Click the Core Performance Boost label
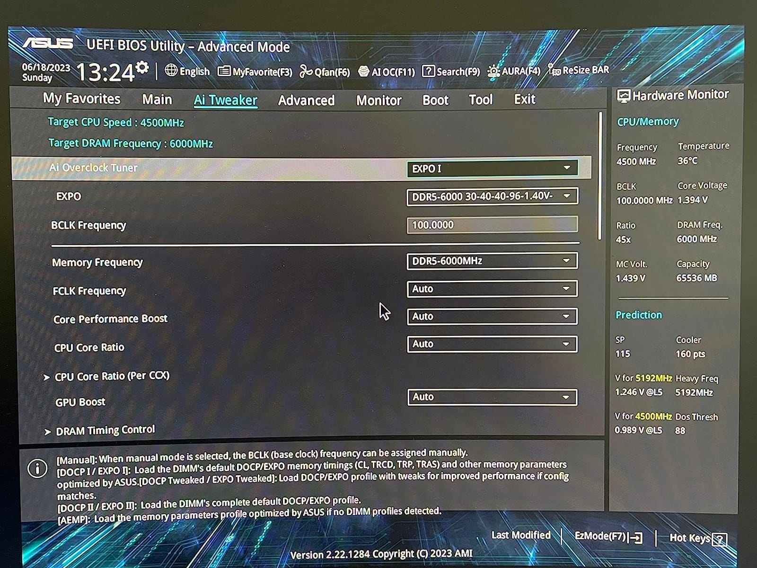This screenshot has width=757, height=568. point(110,319)
